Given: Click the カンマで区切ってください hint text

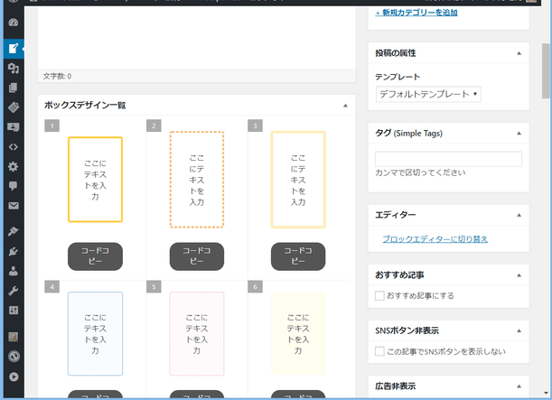Looking at the screenshot, I should point(420,172).
